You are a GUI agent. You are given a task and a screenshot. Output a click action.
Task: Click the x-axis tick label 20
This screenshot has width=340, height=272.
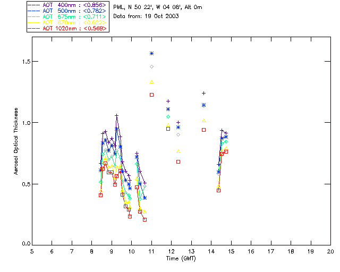(330, 252)
